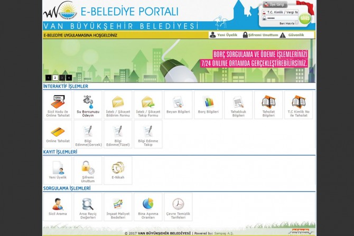Show banner slide 4
This screenshot has width=354, height=236.
pos(69,78)
